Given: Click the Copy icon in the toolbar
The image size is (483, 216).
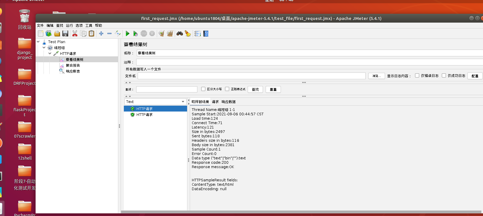Looking at the screenshot, I should (83, 33).
